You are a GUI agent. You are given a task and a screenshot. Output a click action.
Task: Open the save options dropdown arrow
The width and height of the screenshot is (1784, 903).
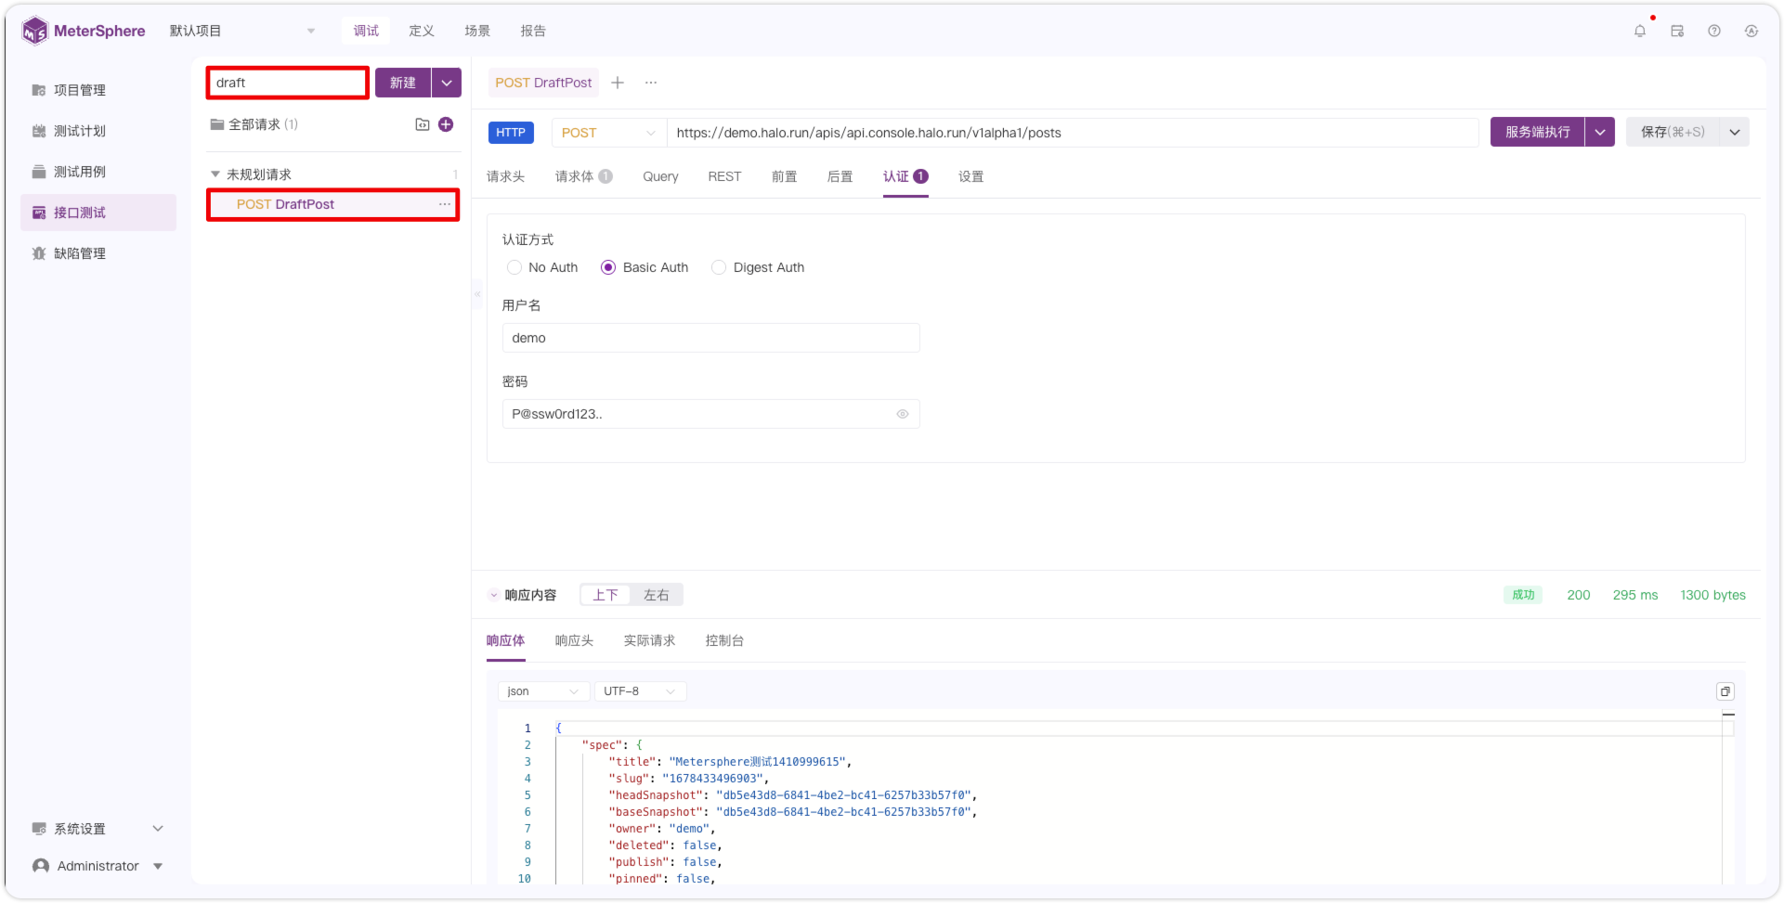1735,132
